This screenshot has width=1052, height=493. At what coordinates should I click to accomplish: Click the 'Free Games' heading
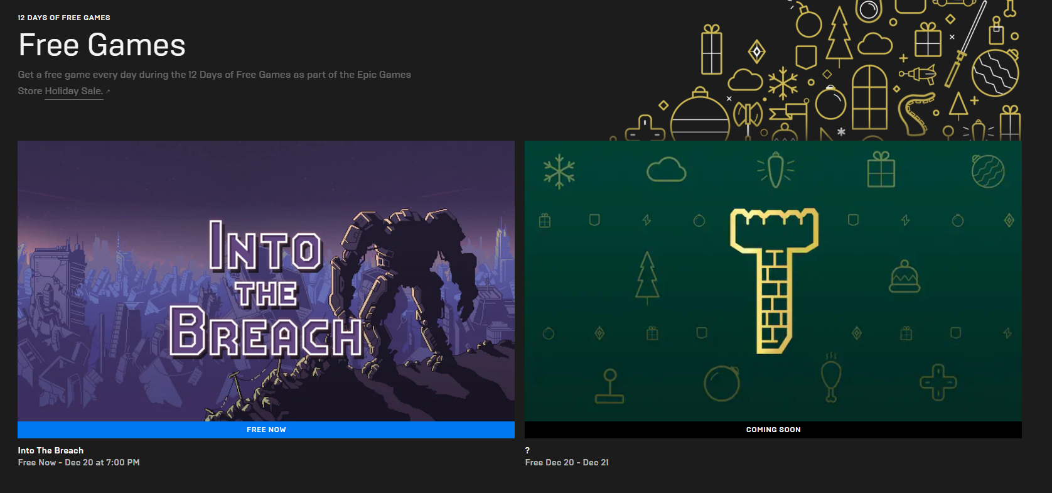(x=102, y=45)
